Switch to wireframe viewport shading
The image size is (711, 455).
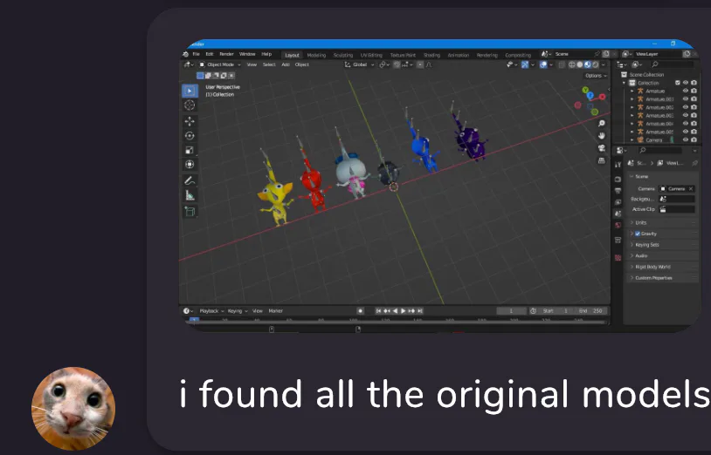(572, 65)
